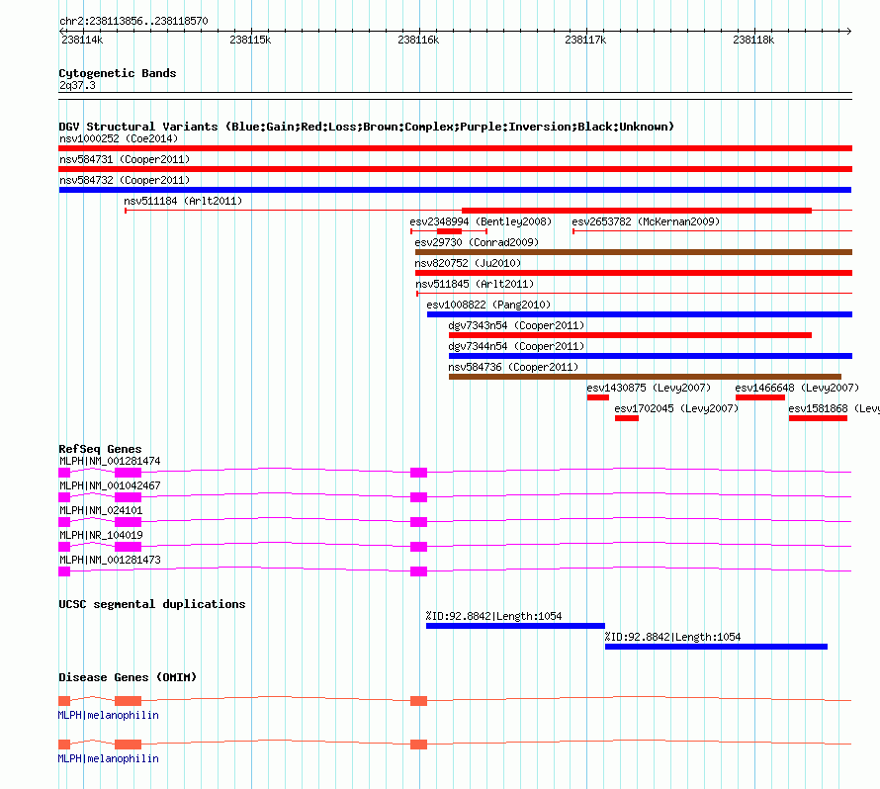The width and height of the screenshot is (880, 789).
Task: Click the dgv7344n54 (Cooper2011) blue bar
Action: pos(651,356)
